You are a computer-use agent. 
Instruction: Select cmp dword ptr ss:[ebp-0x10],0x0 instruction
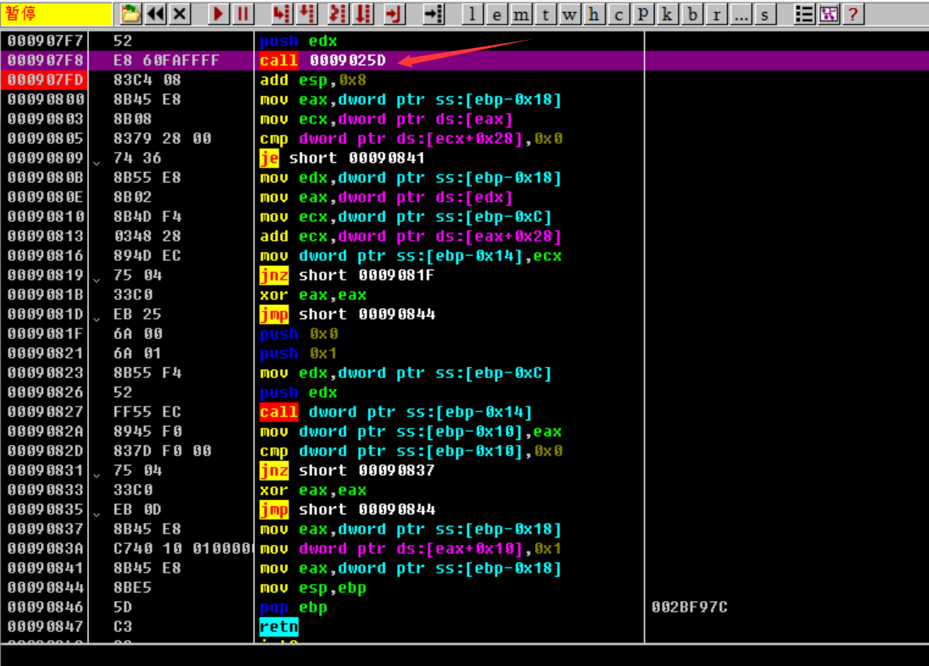click(x=411, y=451)
